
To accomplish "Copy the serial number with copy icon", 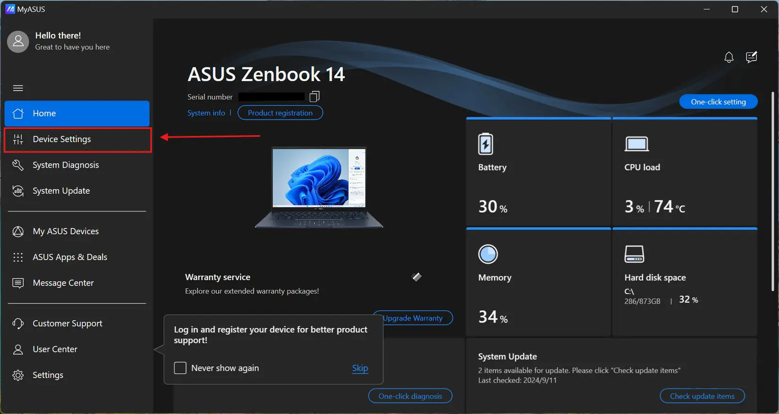I will (314, 97).
